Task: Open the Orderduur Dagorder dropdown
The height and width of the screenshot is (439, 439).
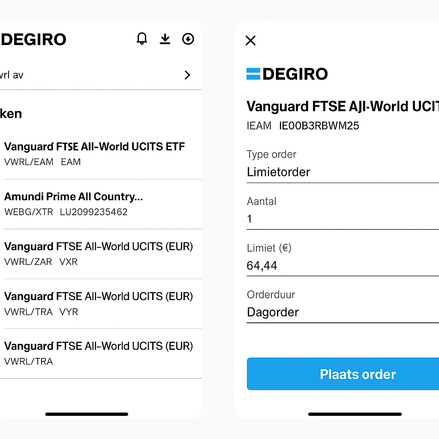Action: 342,312
